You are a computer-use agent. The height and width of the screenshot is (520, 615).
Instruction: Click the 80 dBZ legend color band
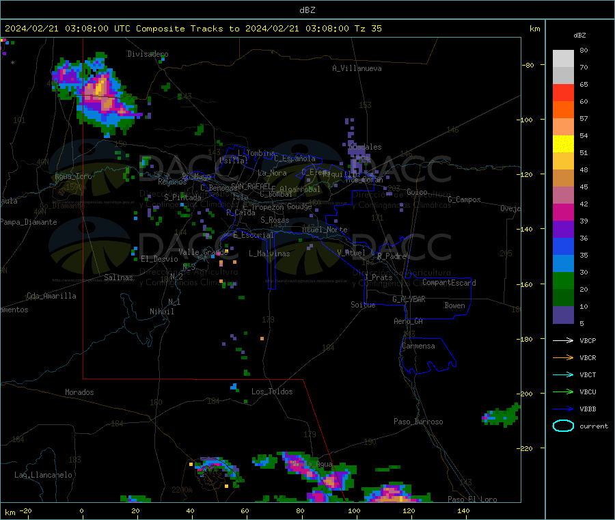[563, 59]
